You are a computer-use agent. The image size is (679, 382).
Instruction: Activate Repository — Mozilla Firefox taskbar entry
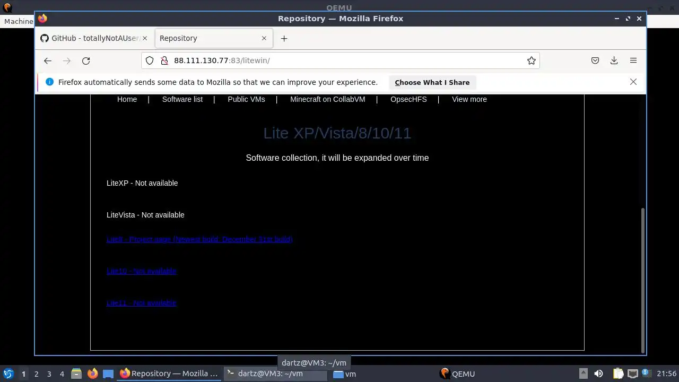[x=169, y=374]
